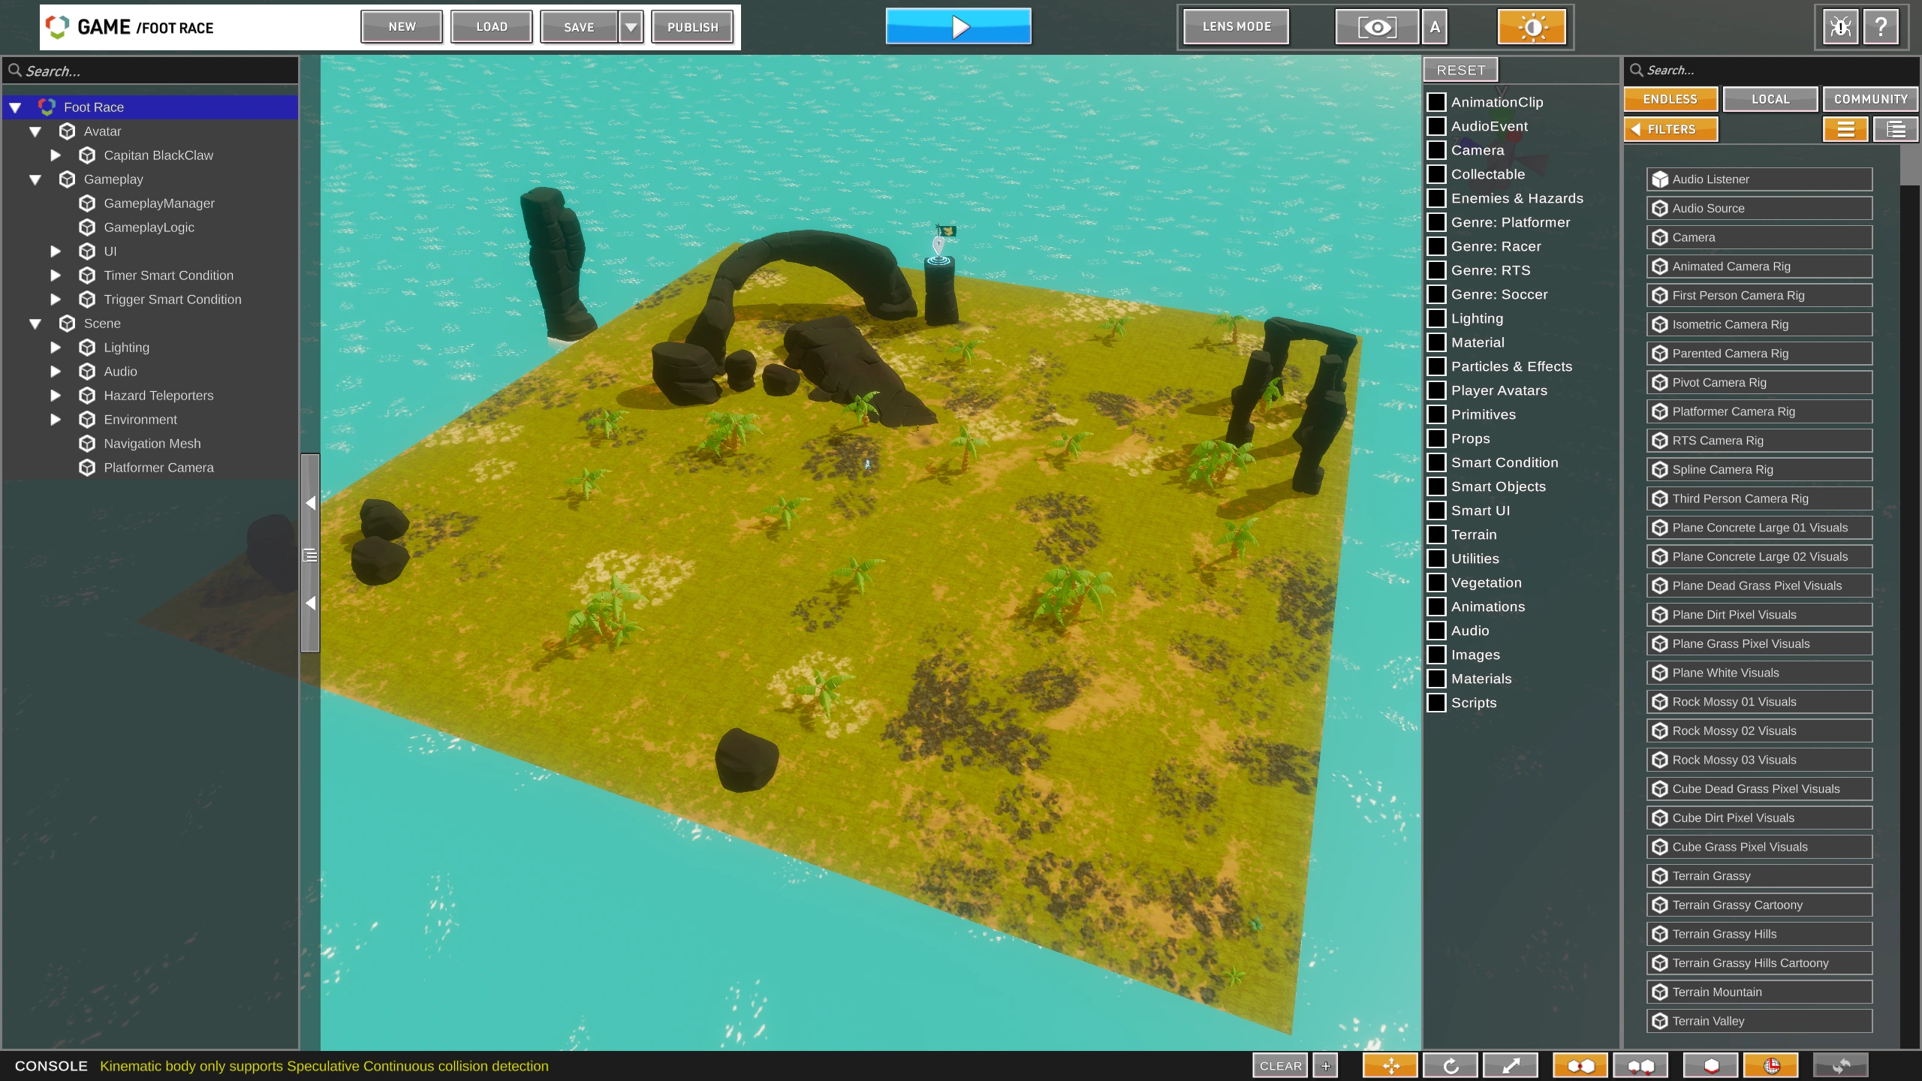Toggle the world space globe icon
Image resolution: width=1922 pixels, height=1081 pixels.
1771,1065
